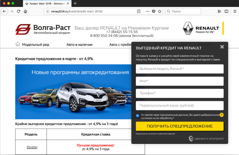Reload the current page
The image size is (239, 155).
19,11
